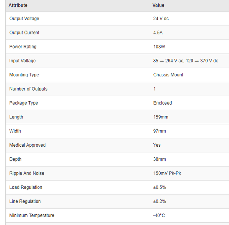Select the Input Voltage label

click(23, 61)
